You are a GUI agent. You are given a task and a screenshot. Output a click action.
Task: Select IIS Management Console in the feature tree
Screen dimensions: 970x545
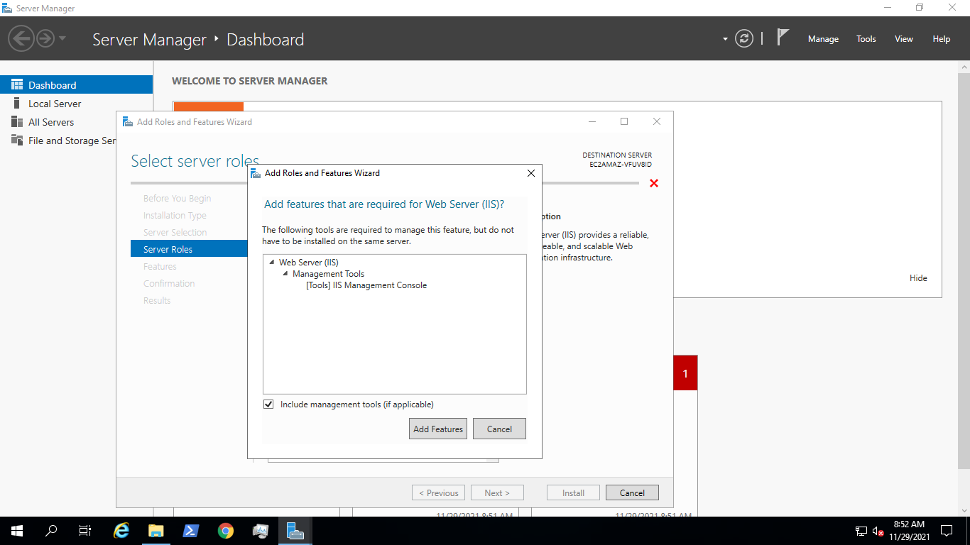pyautogui.click(x=367, y=285)
